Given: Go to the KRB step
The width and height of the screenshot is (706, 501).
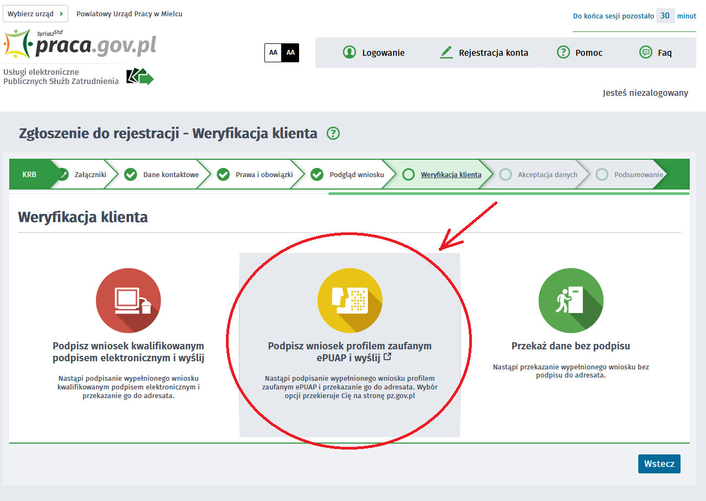Looking at the screenshot, I should pyautogui.click(x=29, y=174).
